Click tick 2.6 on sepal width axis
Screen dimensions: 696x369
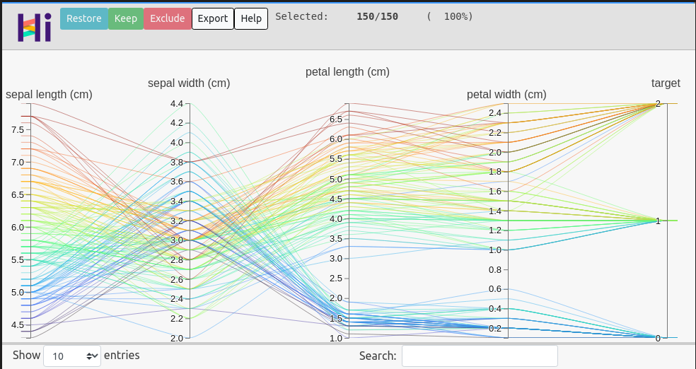click(x=177, y=279)
